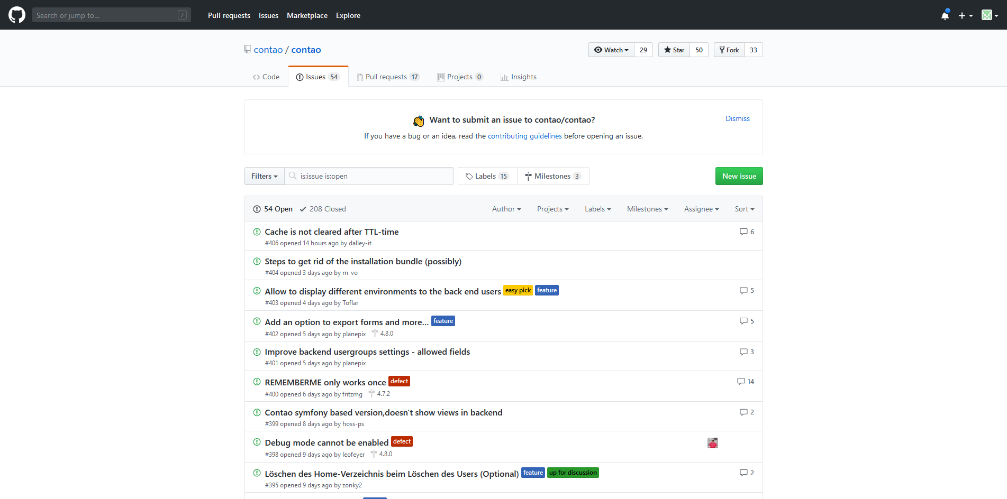Focus the Search or jump to field
The image size is (1007, 499).
pos(111,15)
